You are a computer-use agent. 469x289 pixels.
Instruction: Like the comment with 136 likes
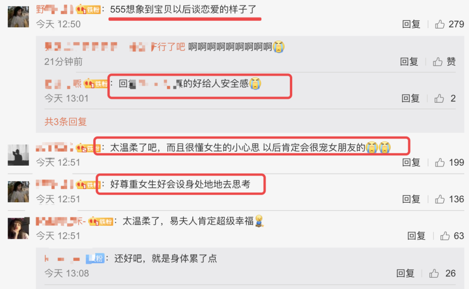coord(440,199)
